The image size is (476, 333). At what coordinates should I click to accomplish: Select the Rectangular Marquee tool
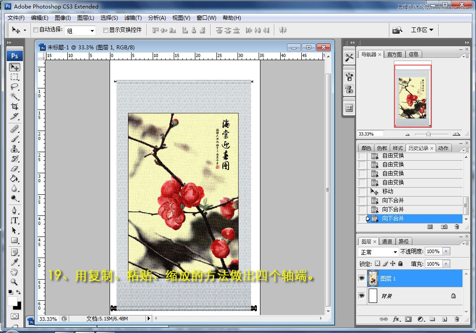[x=14, y=77]
